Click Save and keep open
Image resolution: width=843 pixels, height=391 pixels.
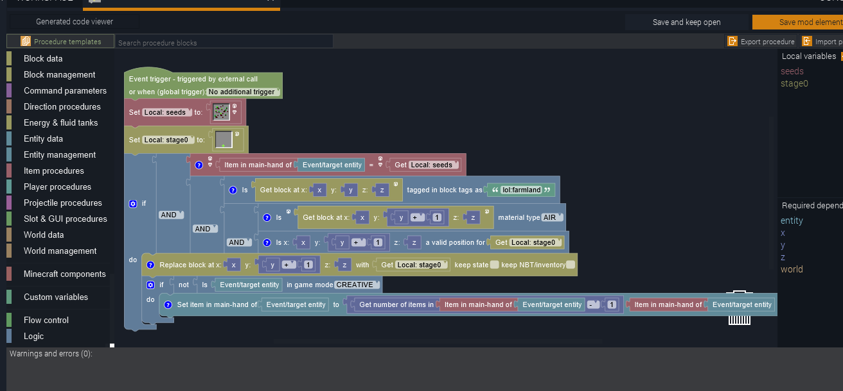coord(688,21)
